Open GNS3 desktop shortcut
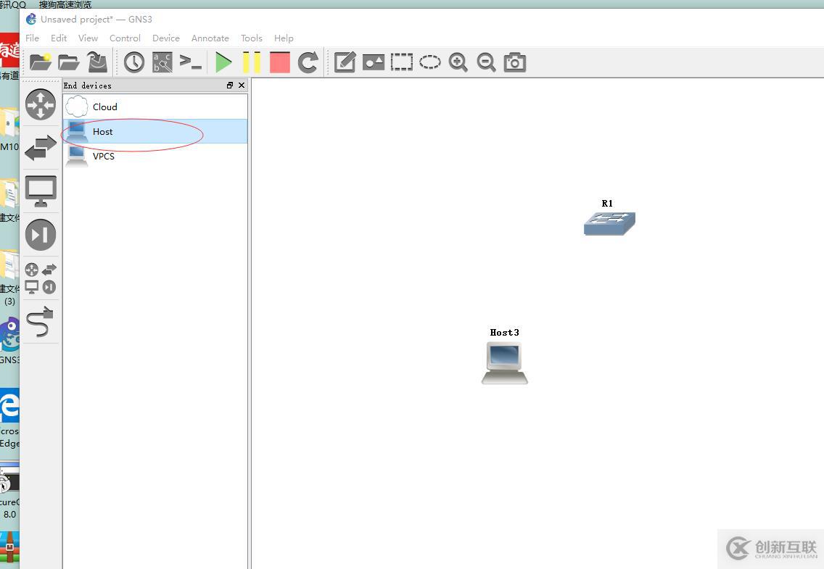Image resolution: width=824 pixels, height=569 pixels. pos(9,340)
